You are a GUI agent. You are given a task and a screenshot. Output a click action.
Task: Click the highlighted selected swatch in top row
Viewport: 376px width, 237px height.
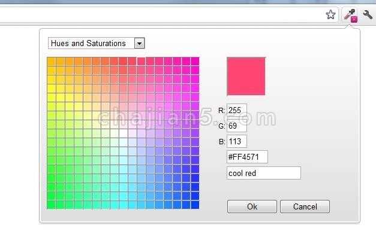coord(141,62)
